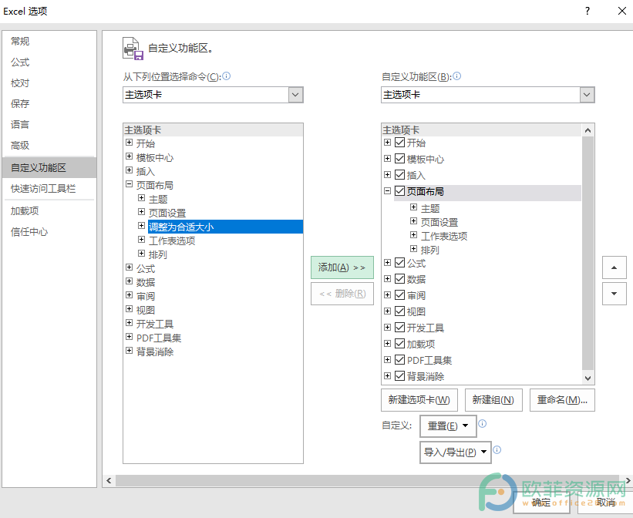Expand 开始 in the left list

pyautogui.click(x=130, y=143)
